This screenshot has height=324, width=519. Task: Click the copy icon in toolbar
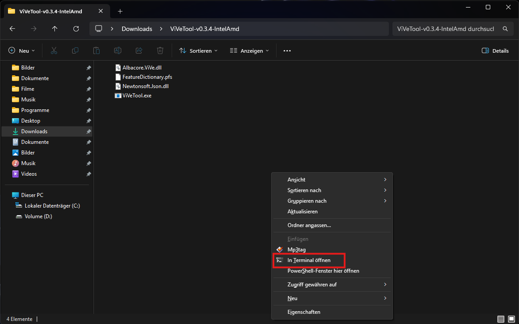point(75,51)
